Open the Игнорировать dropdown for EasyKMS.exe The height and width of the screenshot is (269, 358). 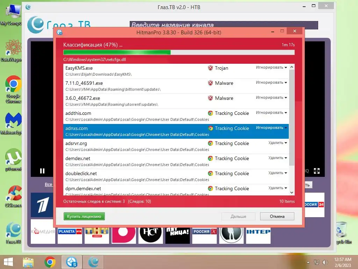click(x=271, y=68)
